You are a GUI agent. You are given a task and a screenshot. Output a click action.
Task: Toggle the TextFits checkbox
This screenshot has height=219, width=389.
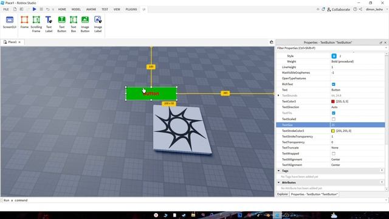(334, 113)
